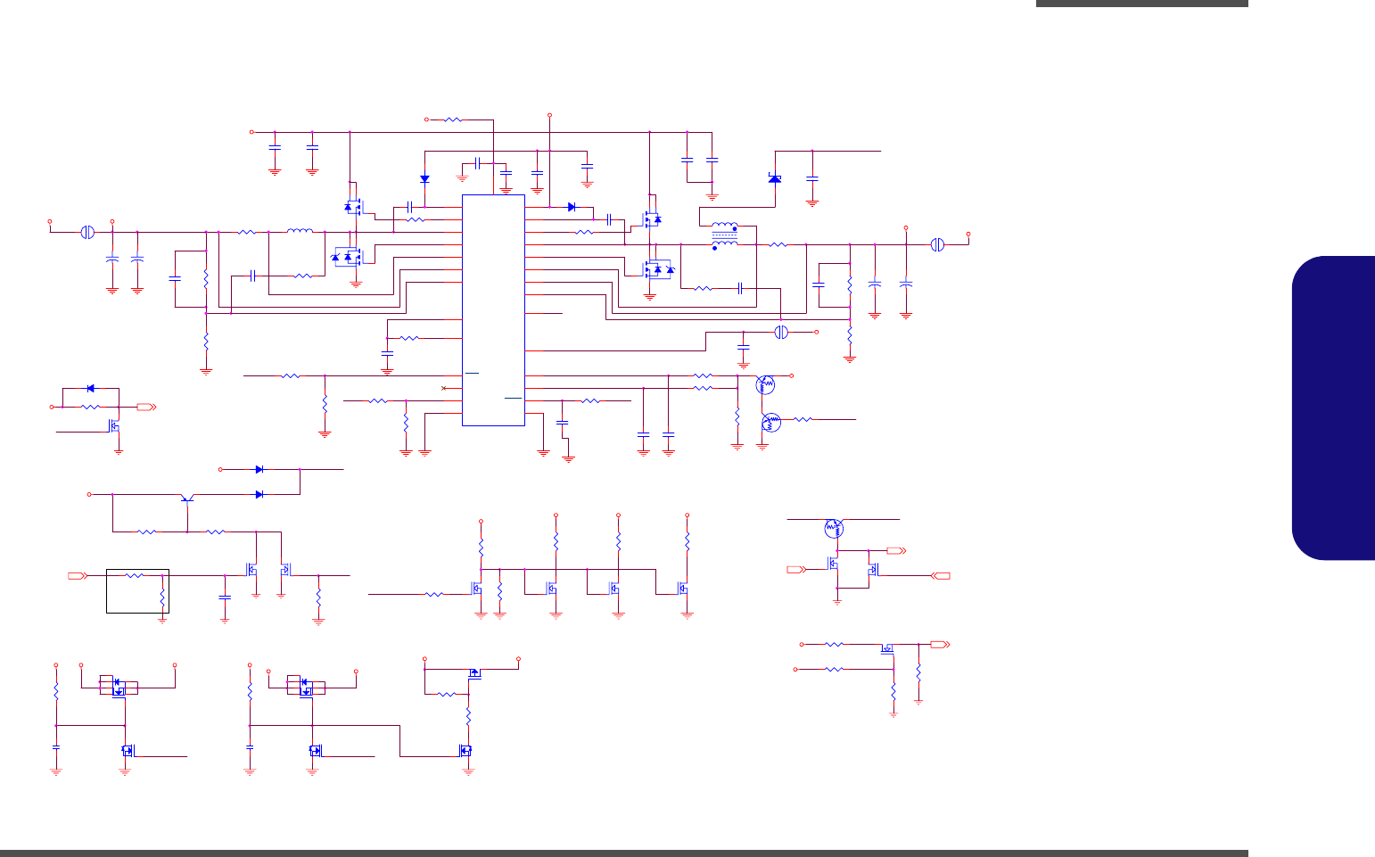
Task: Select the jumper symbol on far-right output
Action: point(937,244)
